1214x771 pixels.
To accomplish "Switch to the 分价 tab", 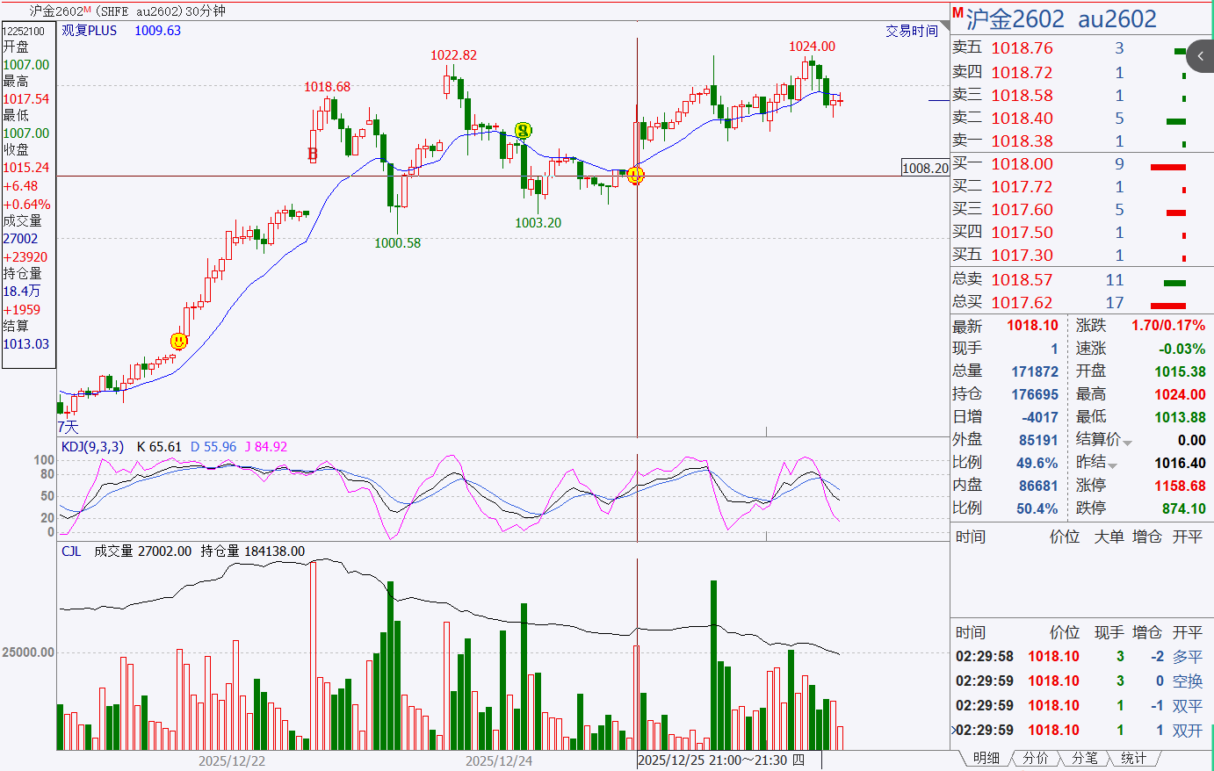I will tap(1036, 758).
